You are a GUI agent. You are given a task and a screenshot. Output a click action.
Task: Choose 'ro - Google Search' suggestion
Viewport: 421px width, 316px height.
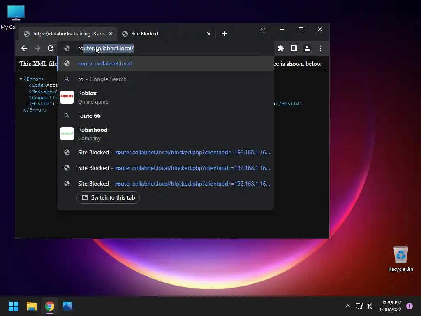(x=166, y=79)
